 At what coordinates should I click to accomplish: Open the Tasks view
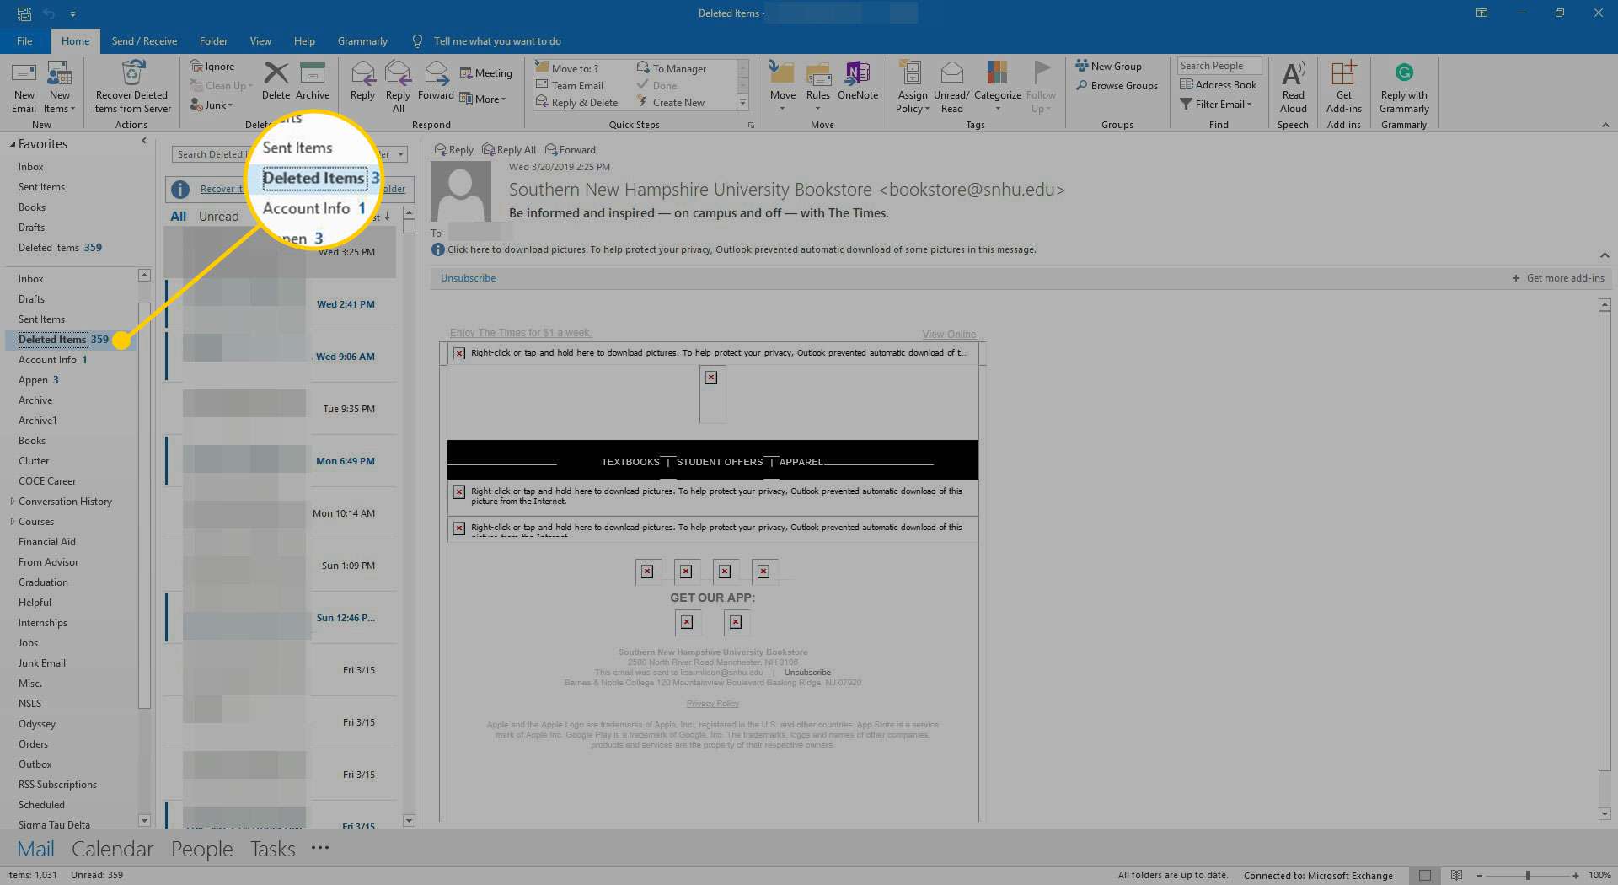click(272, 849)
